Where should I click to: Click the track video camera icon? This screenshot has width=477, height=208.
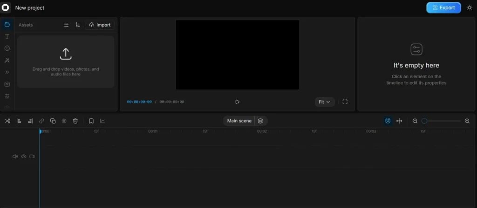[x=32, y=156]
